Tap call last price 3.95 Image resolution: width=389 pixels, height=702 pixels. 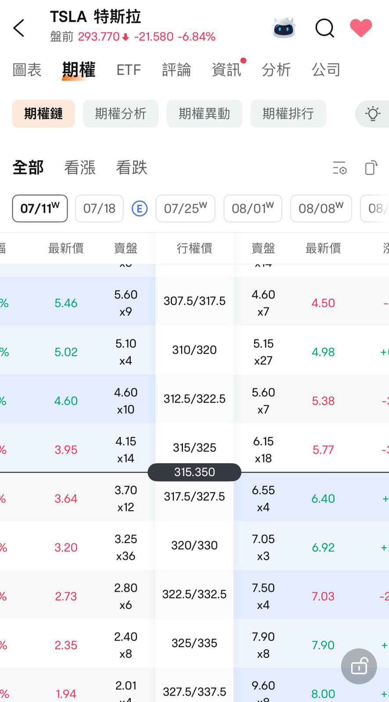tap(66, 450)
